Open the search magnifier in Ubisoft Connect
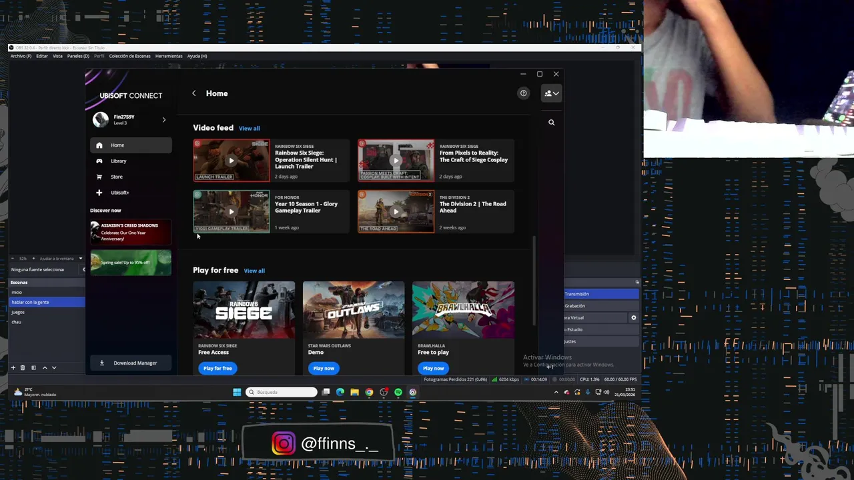The width and height of the screenshot is (854, 480). pos(551,123)
